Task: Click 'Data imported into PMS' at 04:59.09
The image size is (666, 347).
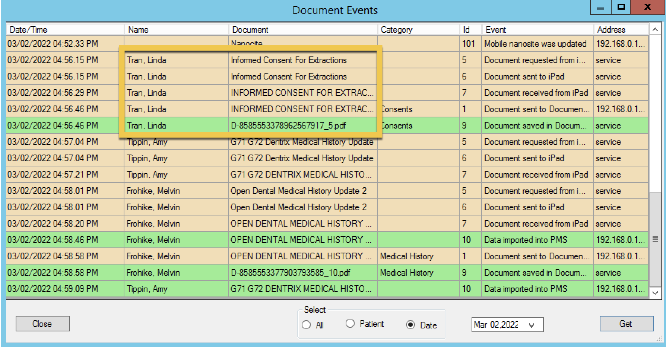Action: click(526, 289)
